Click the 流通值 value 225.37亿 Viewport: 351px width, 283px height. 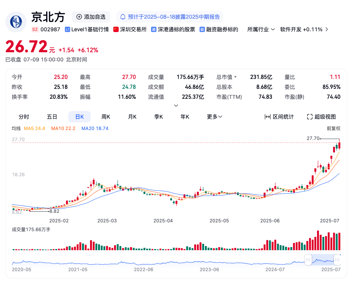coord(193,97)
